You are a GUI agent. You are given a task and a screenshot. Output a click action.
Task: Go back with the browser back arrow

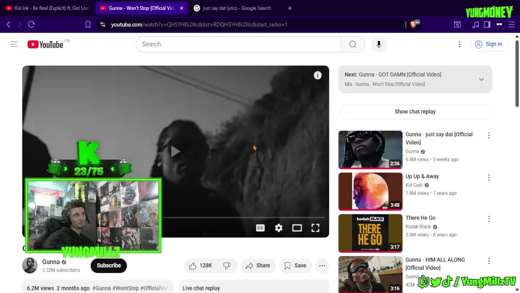point(9,24)
